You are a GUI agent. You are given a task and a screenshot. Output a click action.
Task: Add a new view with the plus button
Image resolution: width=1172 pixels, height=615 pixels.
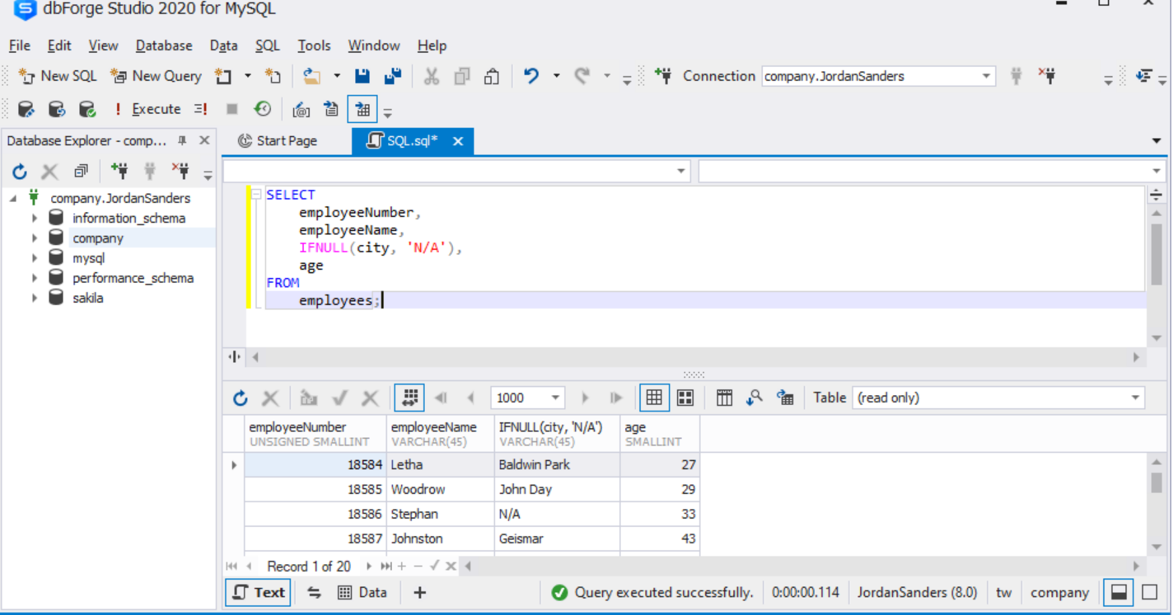click(x=420, y=593)
